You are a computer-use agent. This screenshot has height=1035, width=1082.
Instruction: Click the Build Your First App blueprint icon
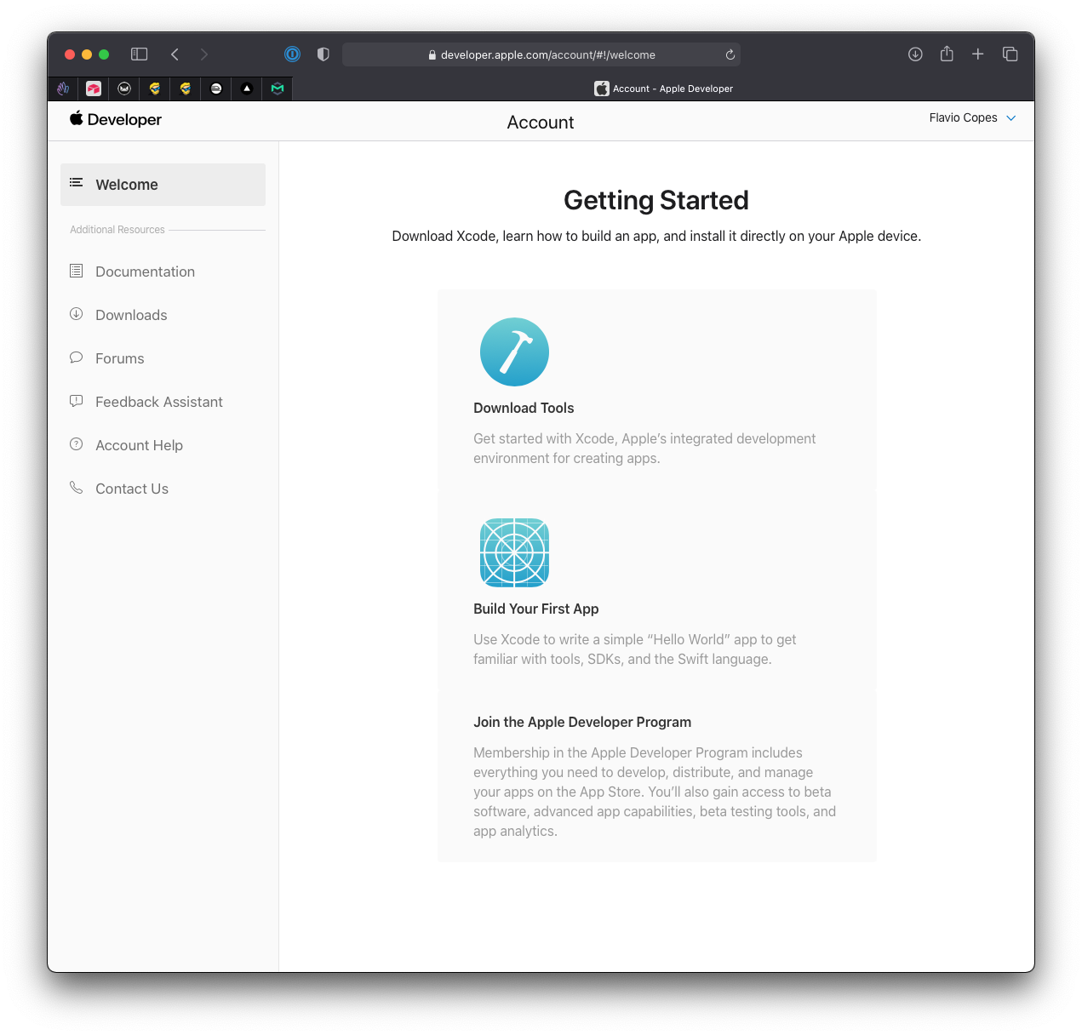point(514,552)
